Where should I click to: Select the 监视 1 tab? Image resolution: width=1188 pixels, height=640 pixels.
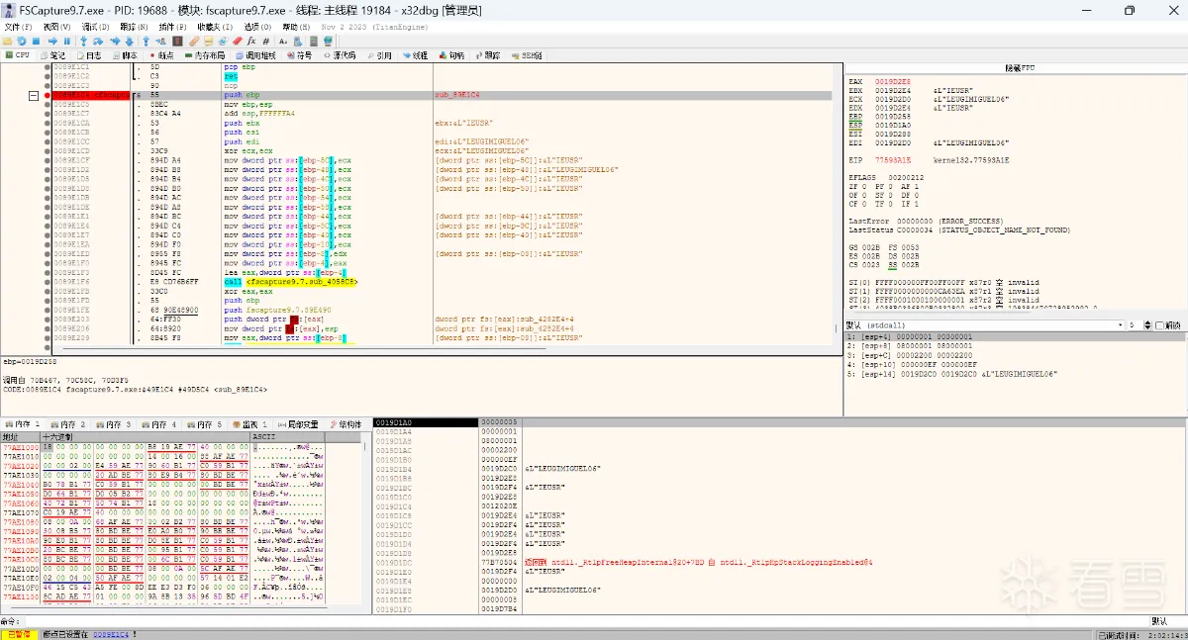click(x=250, y=423)
